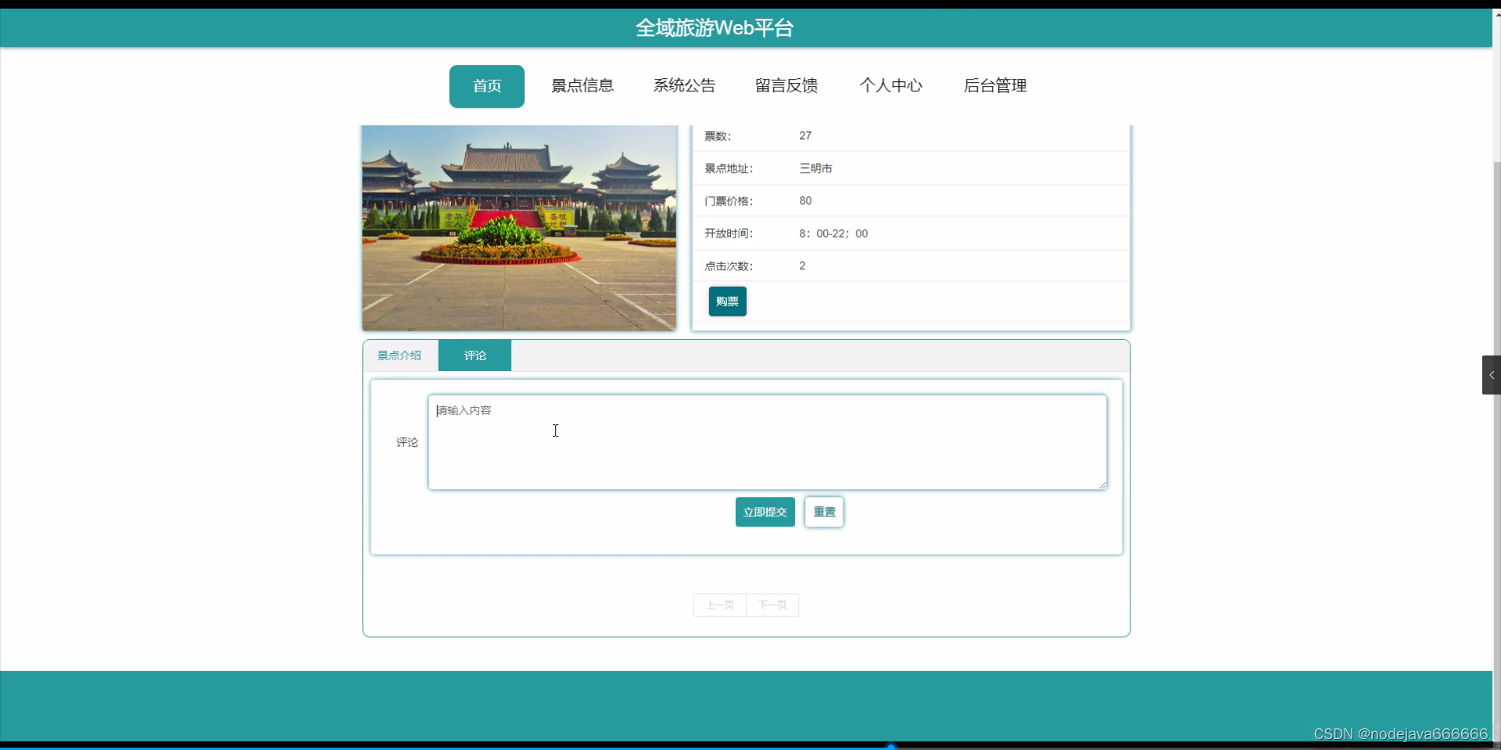Open 个人中心 page

click(x=890, y=86)
